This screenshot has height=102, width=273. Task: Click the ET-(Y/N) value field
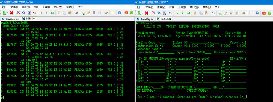(245, 59)
